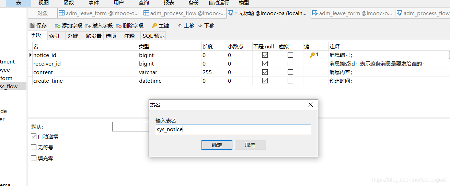Enable the 无符号 unsigned checkbox
This screenshot has width=450, height=186.
pyautogui.click(x=34, y=147)
